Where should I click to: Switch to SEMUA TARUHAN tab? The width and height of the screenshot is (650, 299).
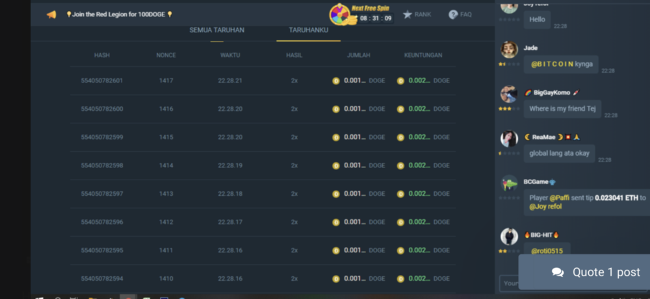coord(216,30)
